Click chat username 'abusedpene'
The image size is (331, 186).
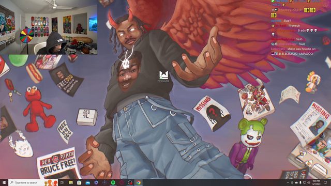point(288,44)
